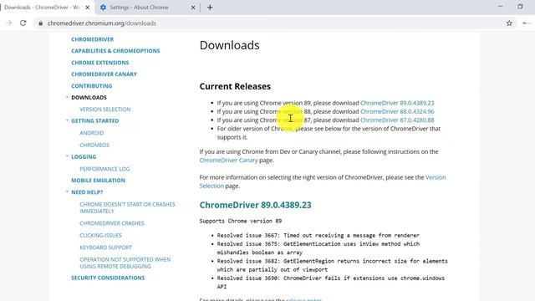Open the Getting Started sidebar section
The image size is (535, 301).
point(94,120)
